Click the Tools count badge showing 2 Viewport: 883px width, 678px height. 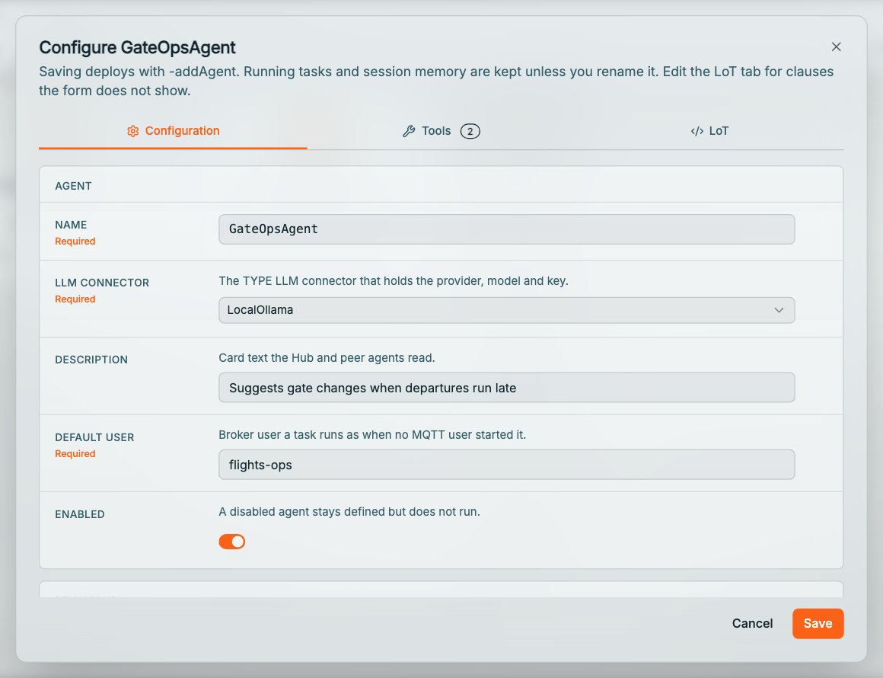470,131
